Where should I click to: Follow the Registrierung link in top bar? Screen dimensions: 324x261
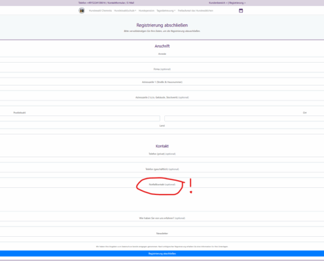236,3
